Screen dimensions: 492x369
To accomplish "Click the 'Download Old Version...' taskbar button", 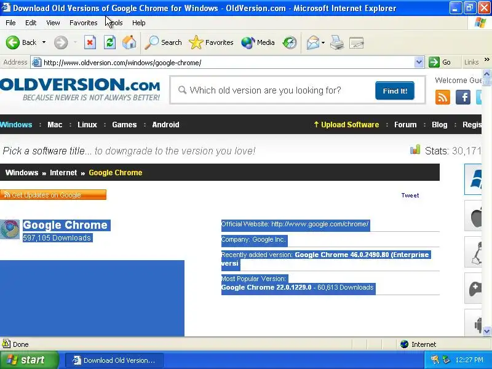I will 114,360.
